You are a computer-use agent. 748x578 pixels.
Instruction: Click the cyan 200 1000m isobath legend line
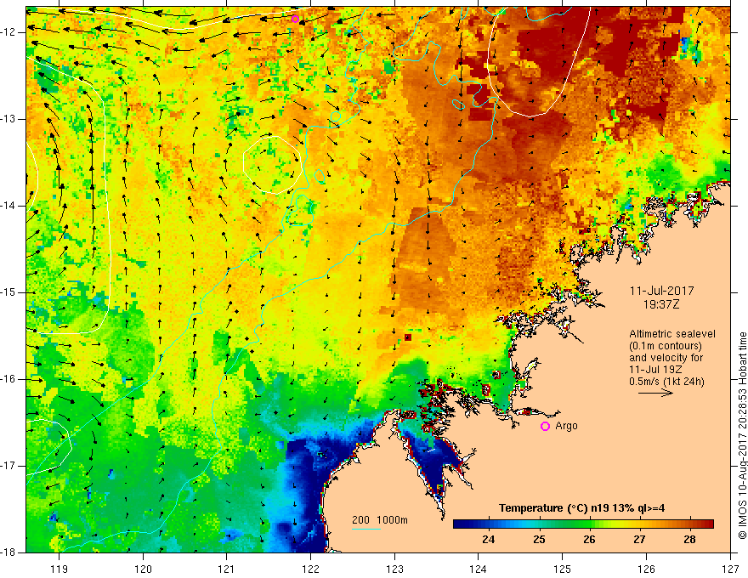tap(366, 529)
